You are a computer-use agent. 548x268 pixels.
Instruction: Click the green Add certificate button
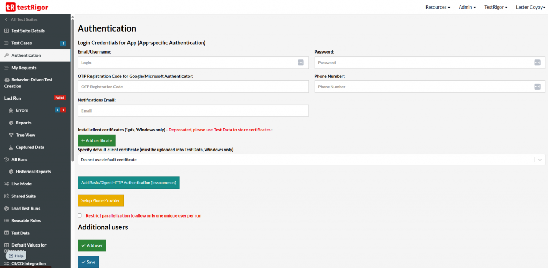(97, 140)
